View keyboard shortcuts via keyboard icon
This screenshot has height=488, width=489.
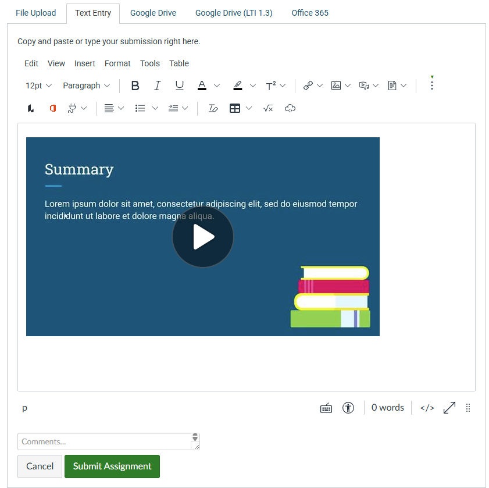(x=326, y=408)
